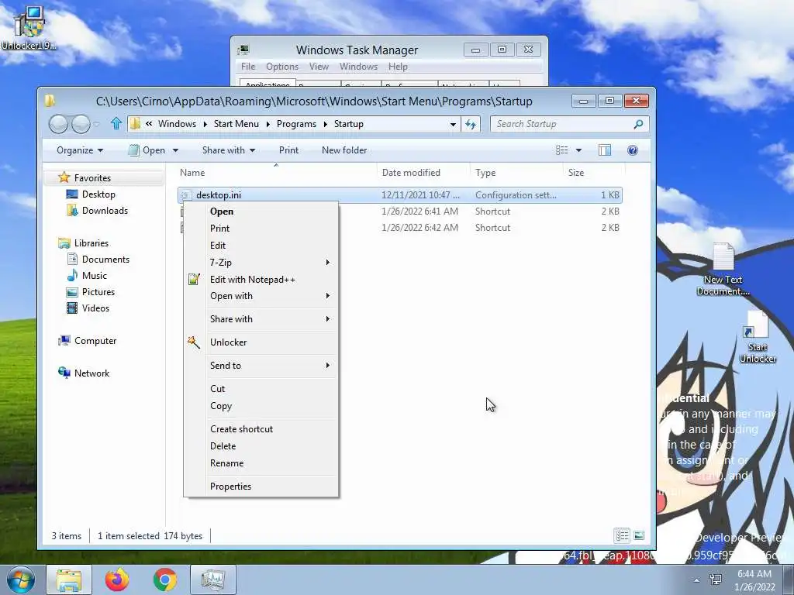This screenshot has height=595, width=794.
Task: Click the Notepad++ icon in context menu
Action: pos(194,279)
